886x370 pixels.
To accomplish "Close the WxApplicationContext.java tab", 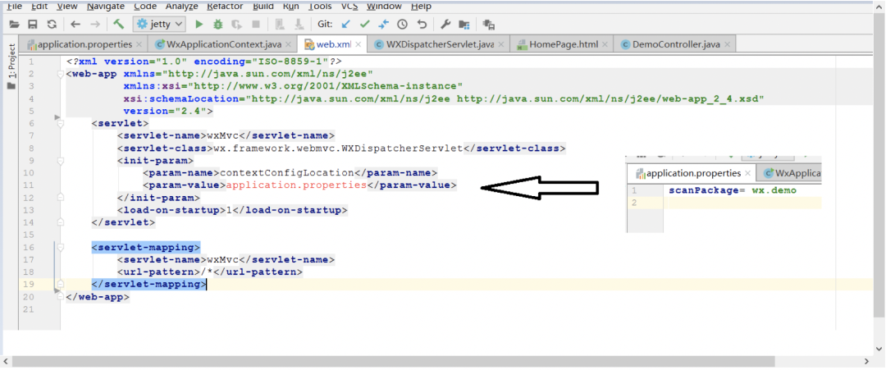I will coord(288,44).
